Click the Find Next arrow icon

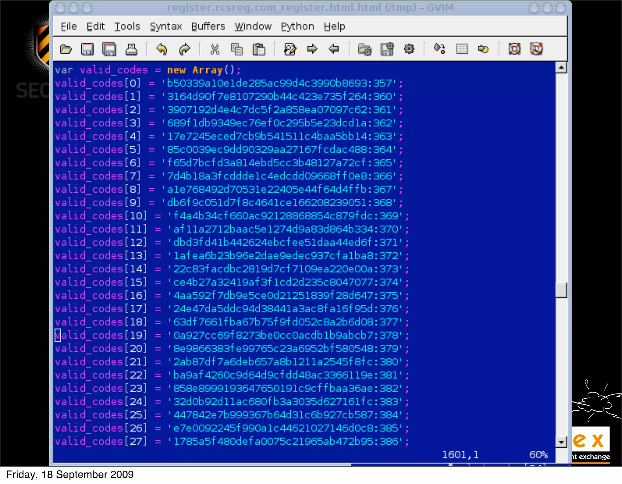312,49
